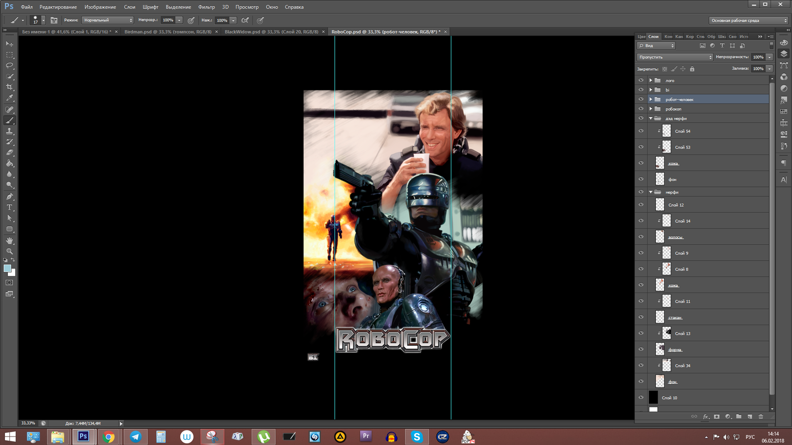This screenshot has width=792, height=445.
Task: Switch to BlackWidow.psd document tab
Action: (271, 32)
